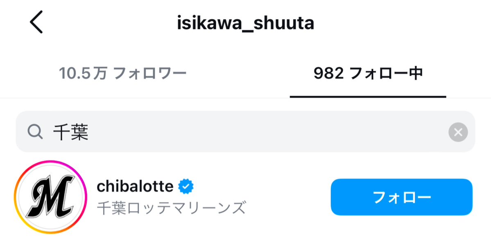
Task: Select the 982 フォロー中 tab
Action: (x=368, y=74)
